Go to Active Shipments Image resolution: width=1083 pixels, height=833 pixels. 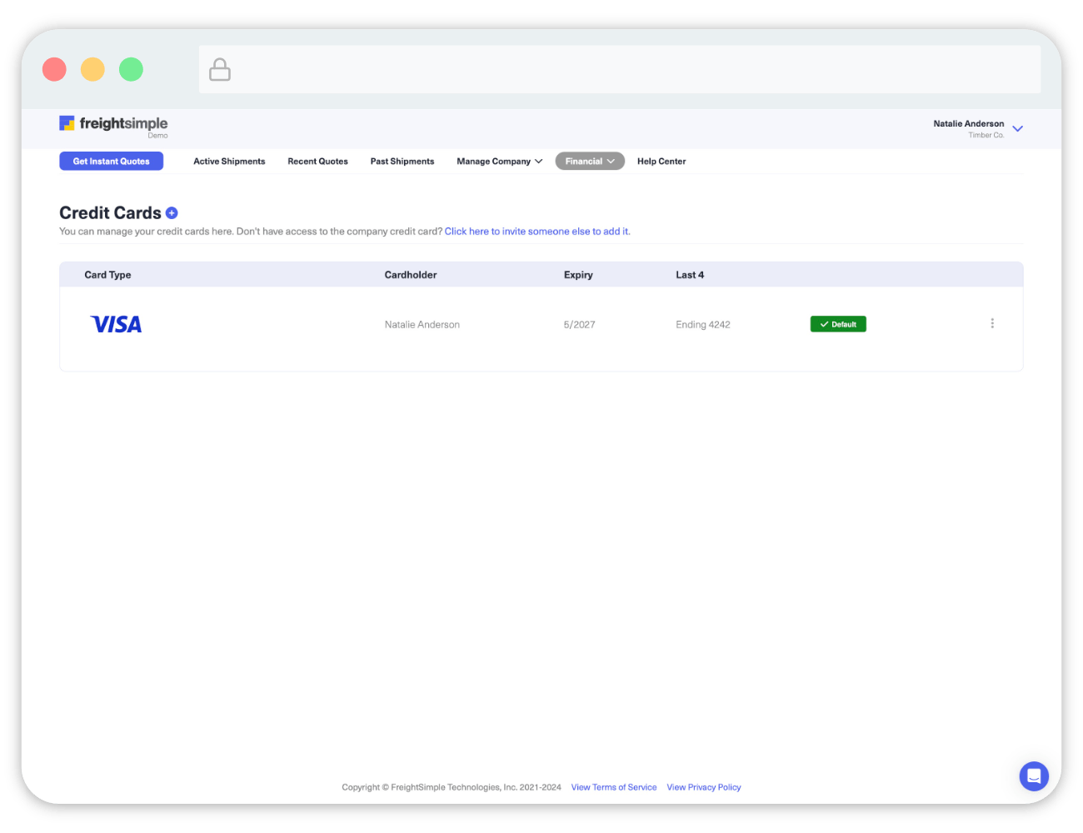coord(229,162)
